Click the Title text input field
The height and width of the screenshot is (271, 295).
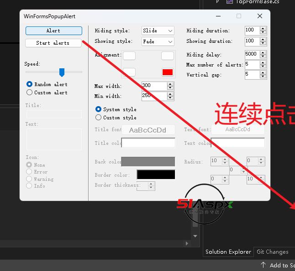(x=54, y=114)
